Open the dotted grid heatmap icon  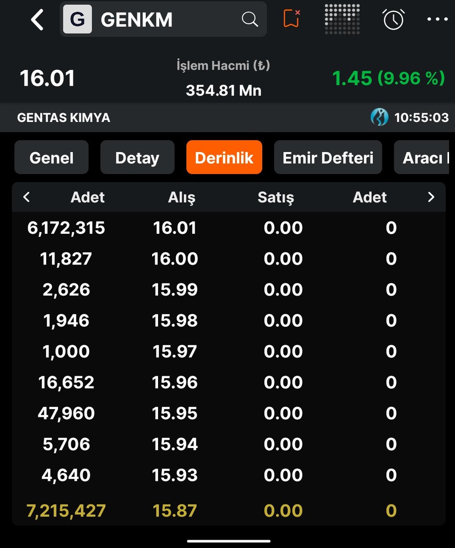(x=342, y=19)
